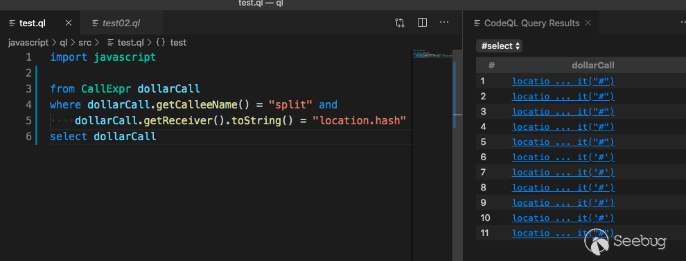Open result row 2 location link
The width and height of the screenshot is (686, 261).
[x=563, y=96]
